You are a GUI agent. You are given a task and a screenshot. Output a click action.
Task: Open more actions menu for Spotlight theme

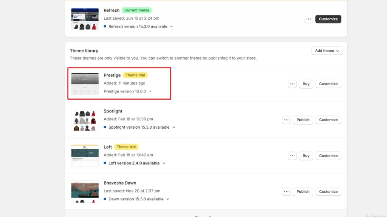coord(286,120)
